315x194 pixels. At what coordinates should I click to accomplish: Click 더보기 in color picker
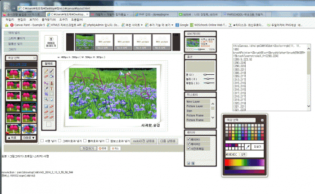[x=257, y=147]
